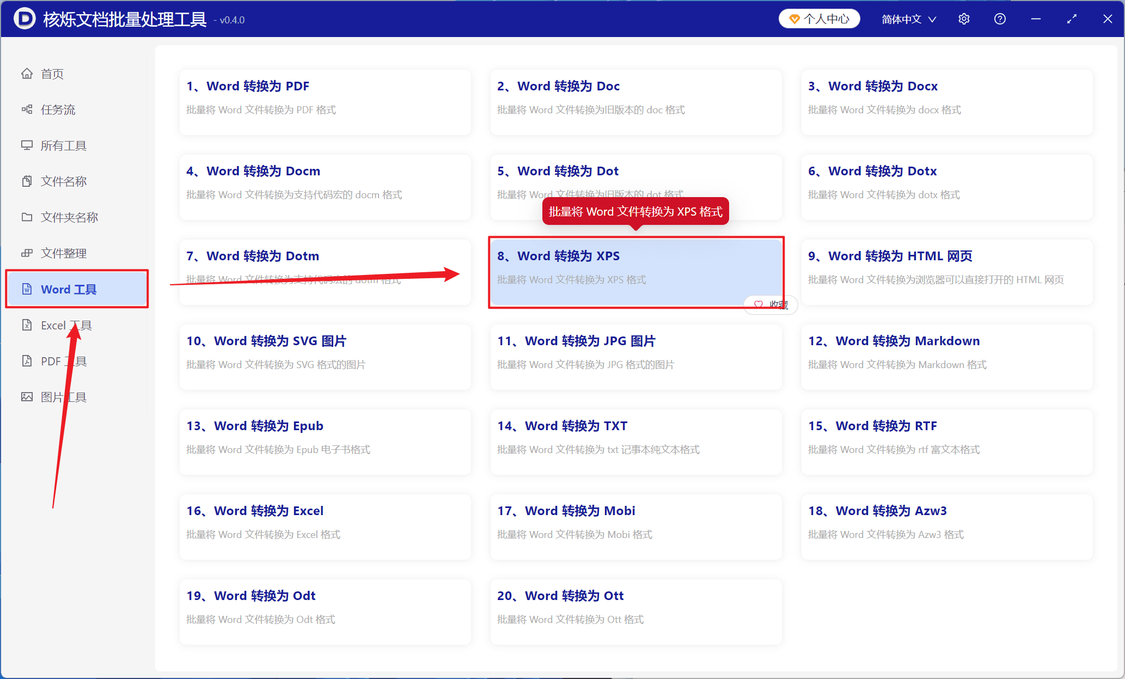
Task: Toggle the 收藏 heart favorite button
Action: click(x=771, y=305)
